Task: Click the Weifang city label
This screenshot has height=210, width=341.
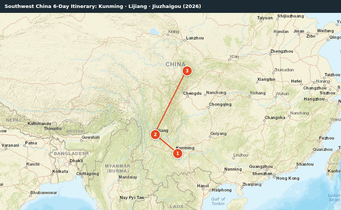Action: 325,31
